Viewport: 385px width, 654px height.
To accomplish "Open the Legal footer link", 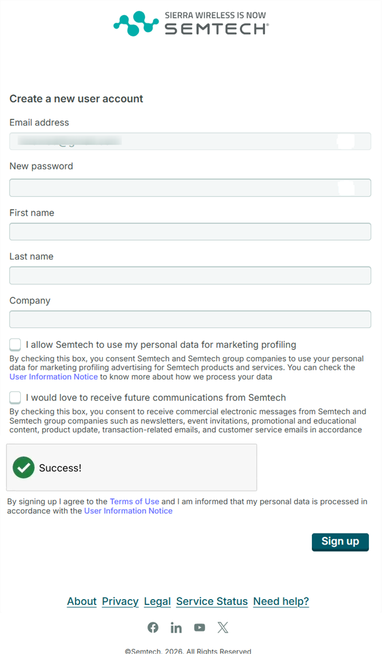I will click(157, 602).
